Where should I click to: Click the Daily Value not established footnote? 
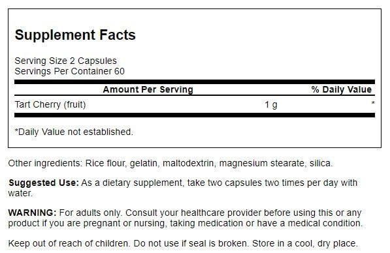click(x=74, y=132)
